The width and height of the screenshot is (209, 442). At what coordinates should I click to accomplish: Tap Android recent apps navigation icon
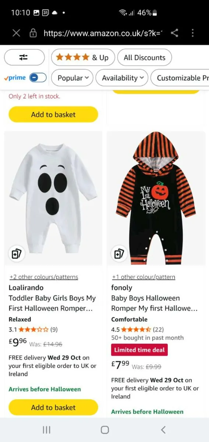point(46,429)
